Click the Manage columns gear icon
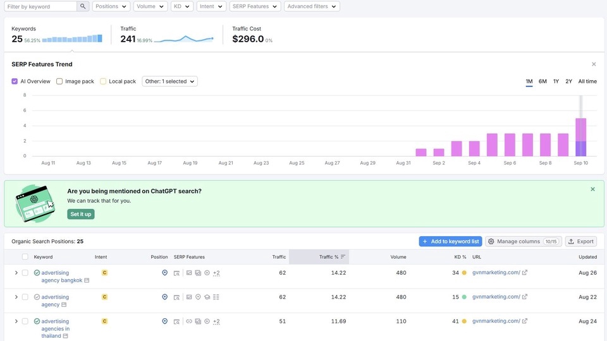This screenshot has height=341, width=607. tap(491, 241)
